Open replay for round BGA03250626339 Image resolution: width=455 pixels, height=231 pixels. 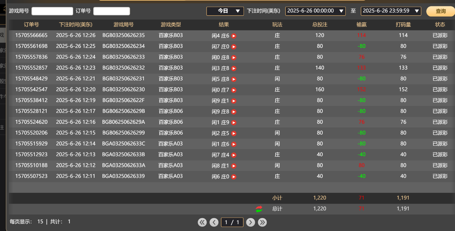point(234,177)
